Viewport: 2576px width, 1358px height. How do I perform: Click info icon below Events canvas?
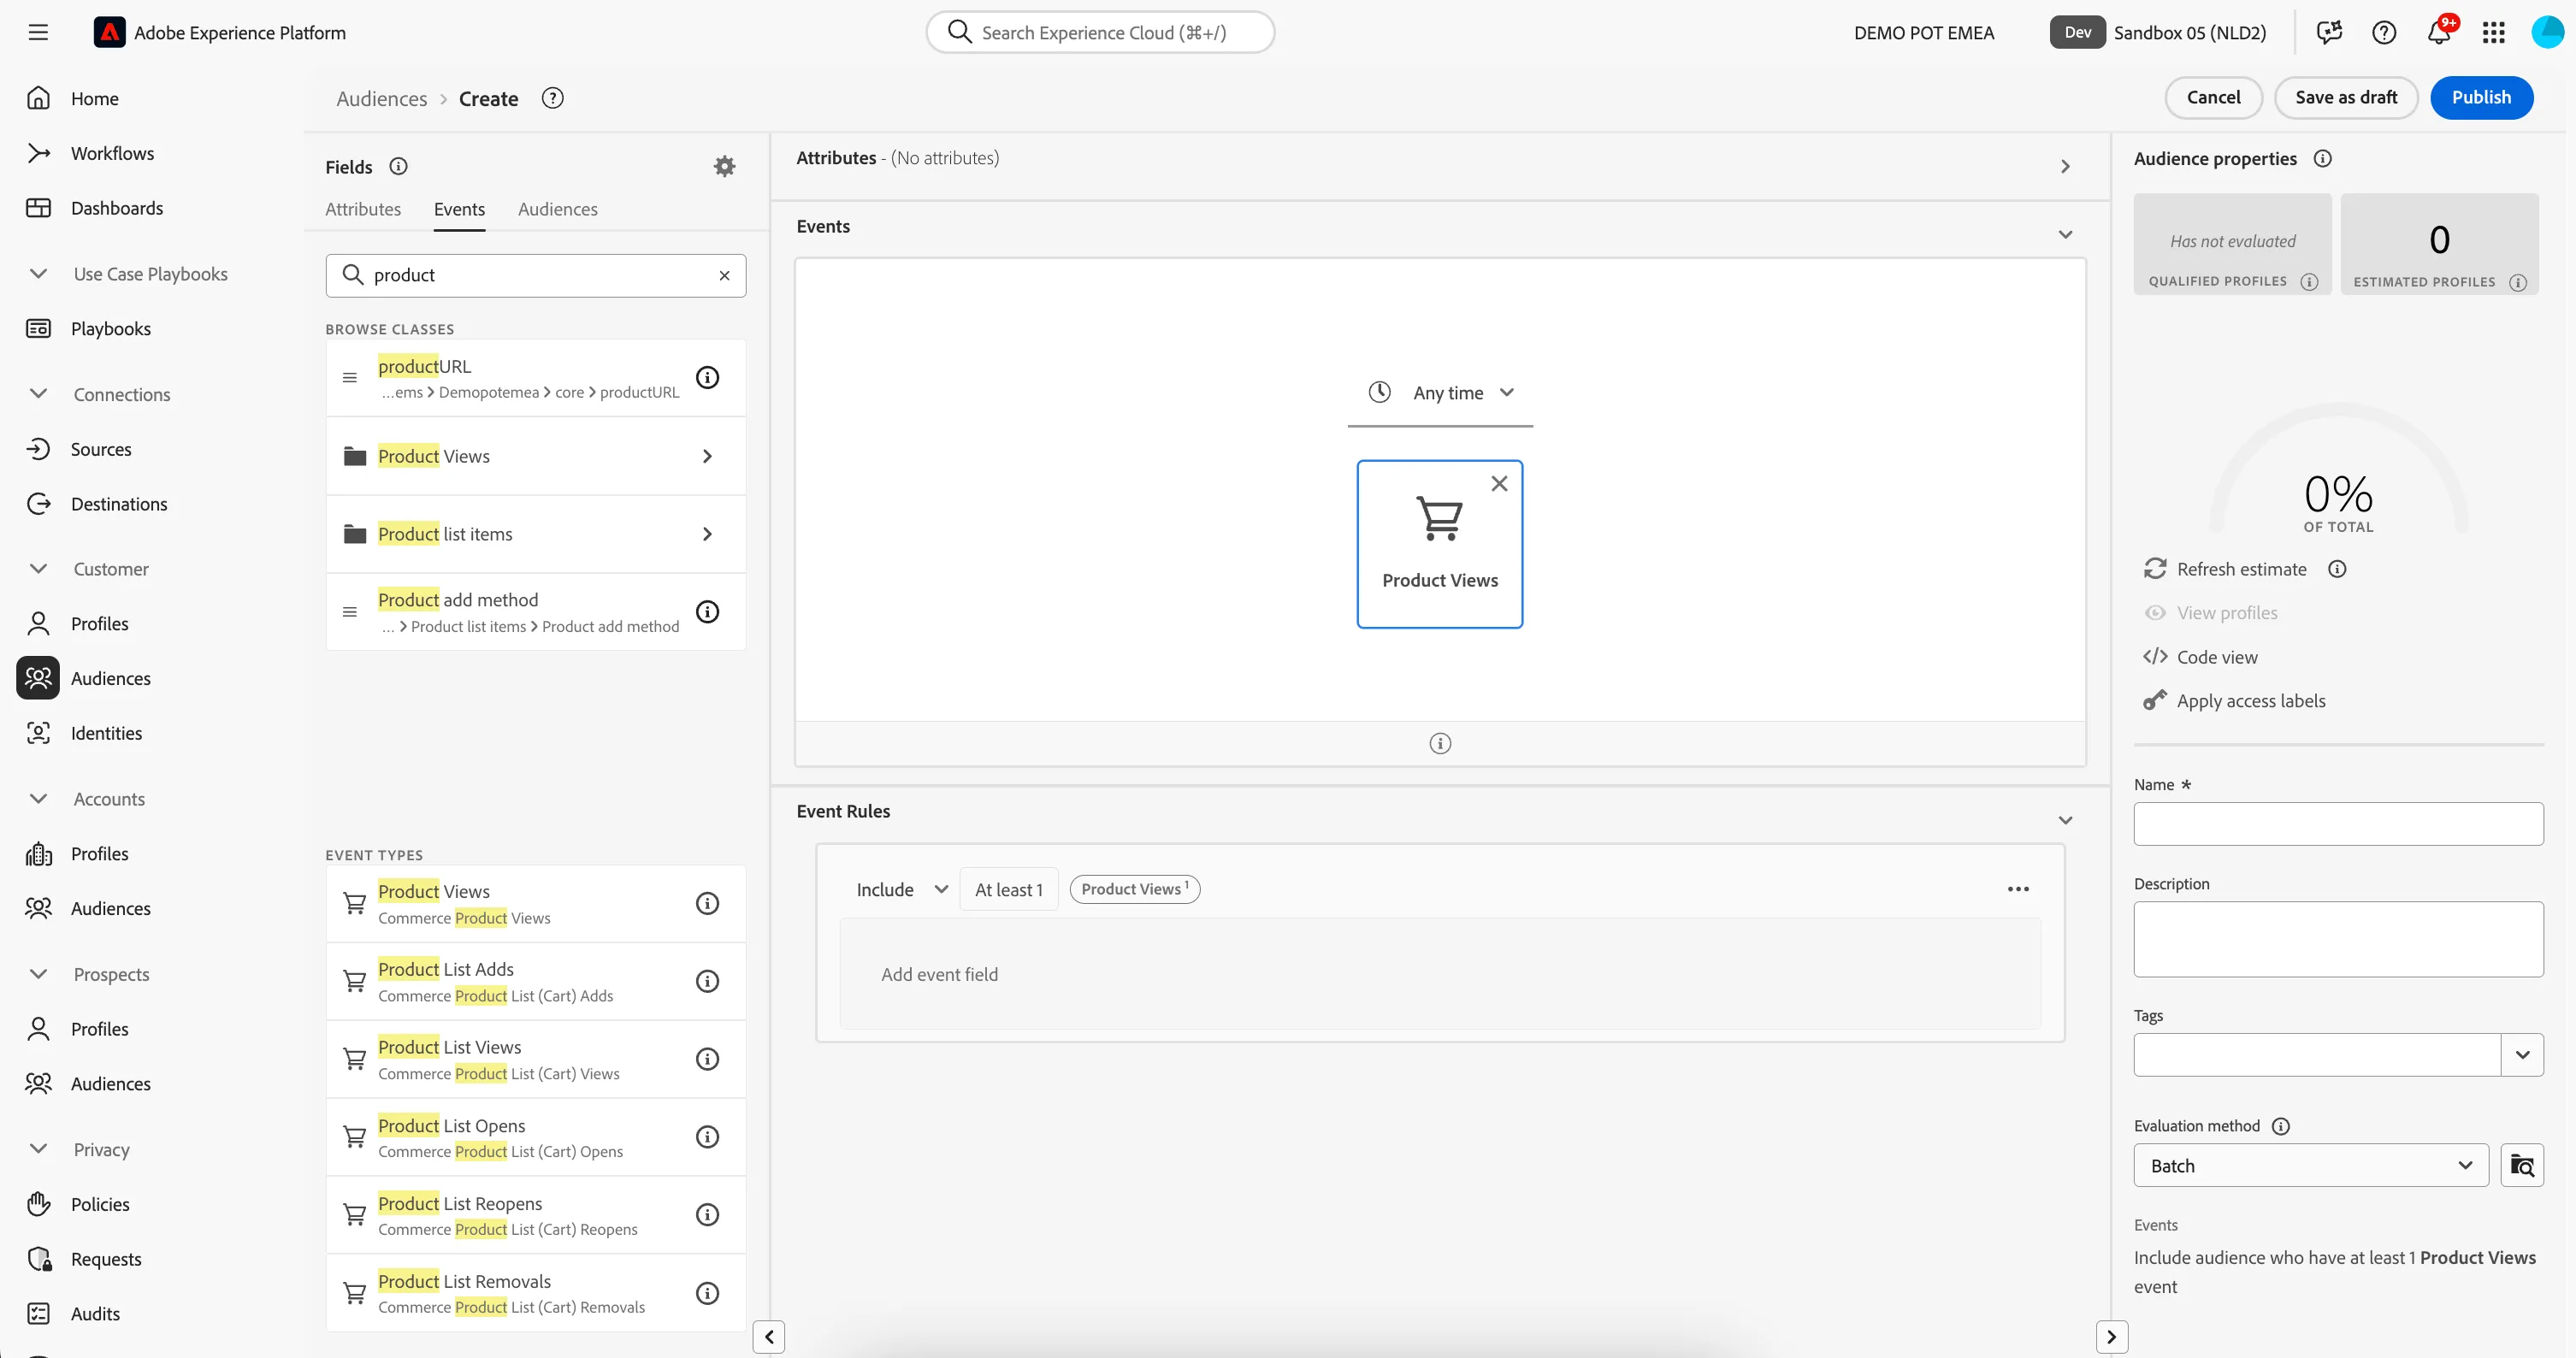[x=1440, y=743]
